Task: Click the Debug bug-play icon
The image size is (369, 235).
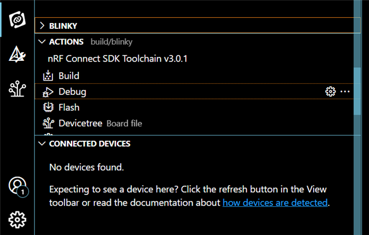Action: pos(48,92)
